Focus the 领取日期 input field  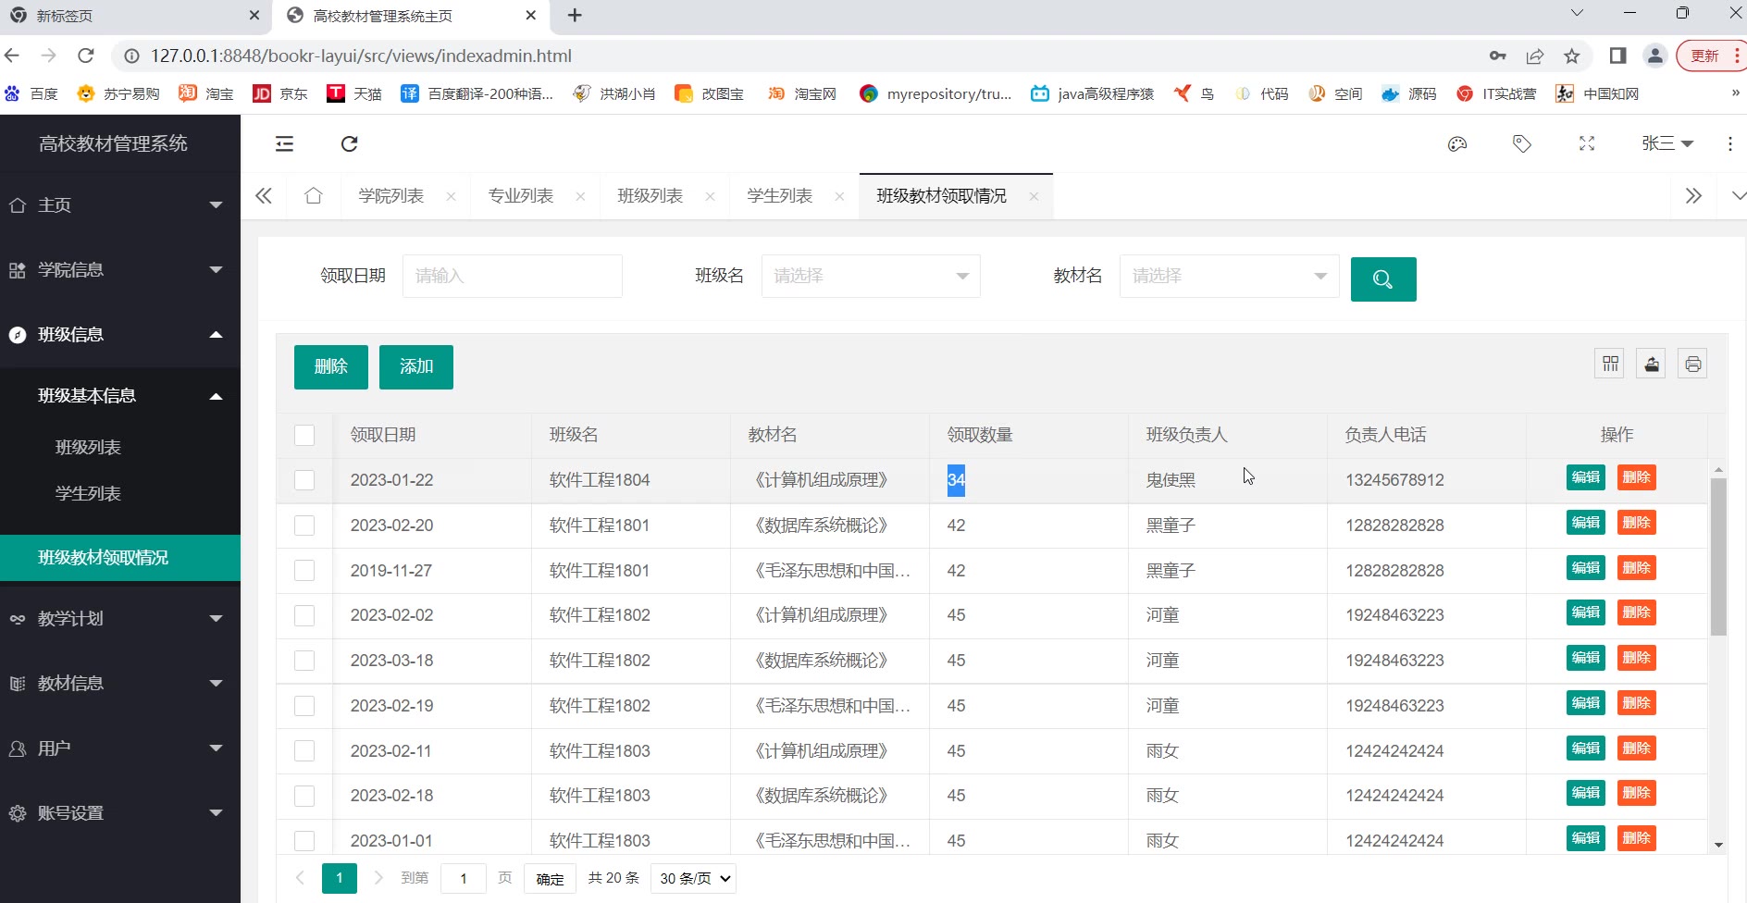pos(513,276)
